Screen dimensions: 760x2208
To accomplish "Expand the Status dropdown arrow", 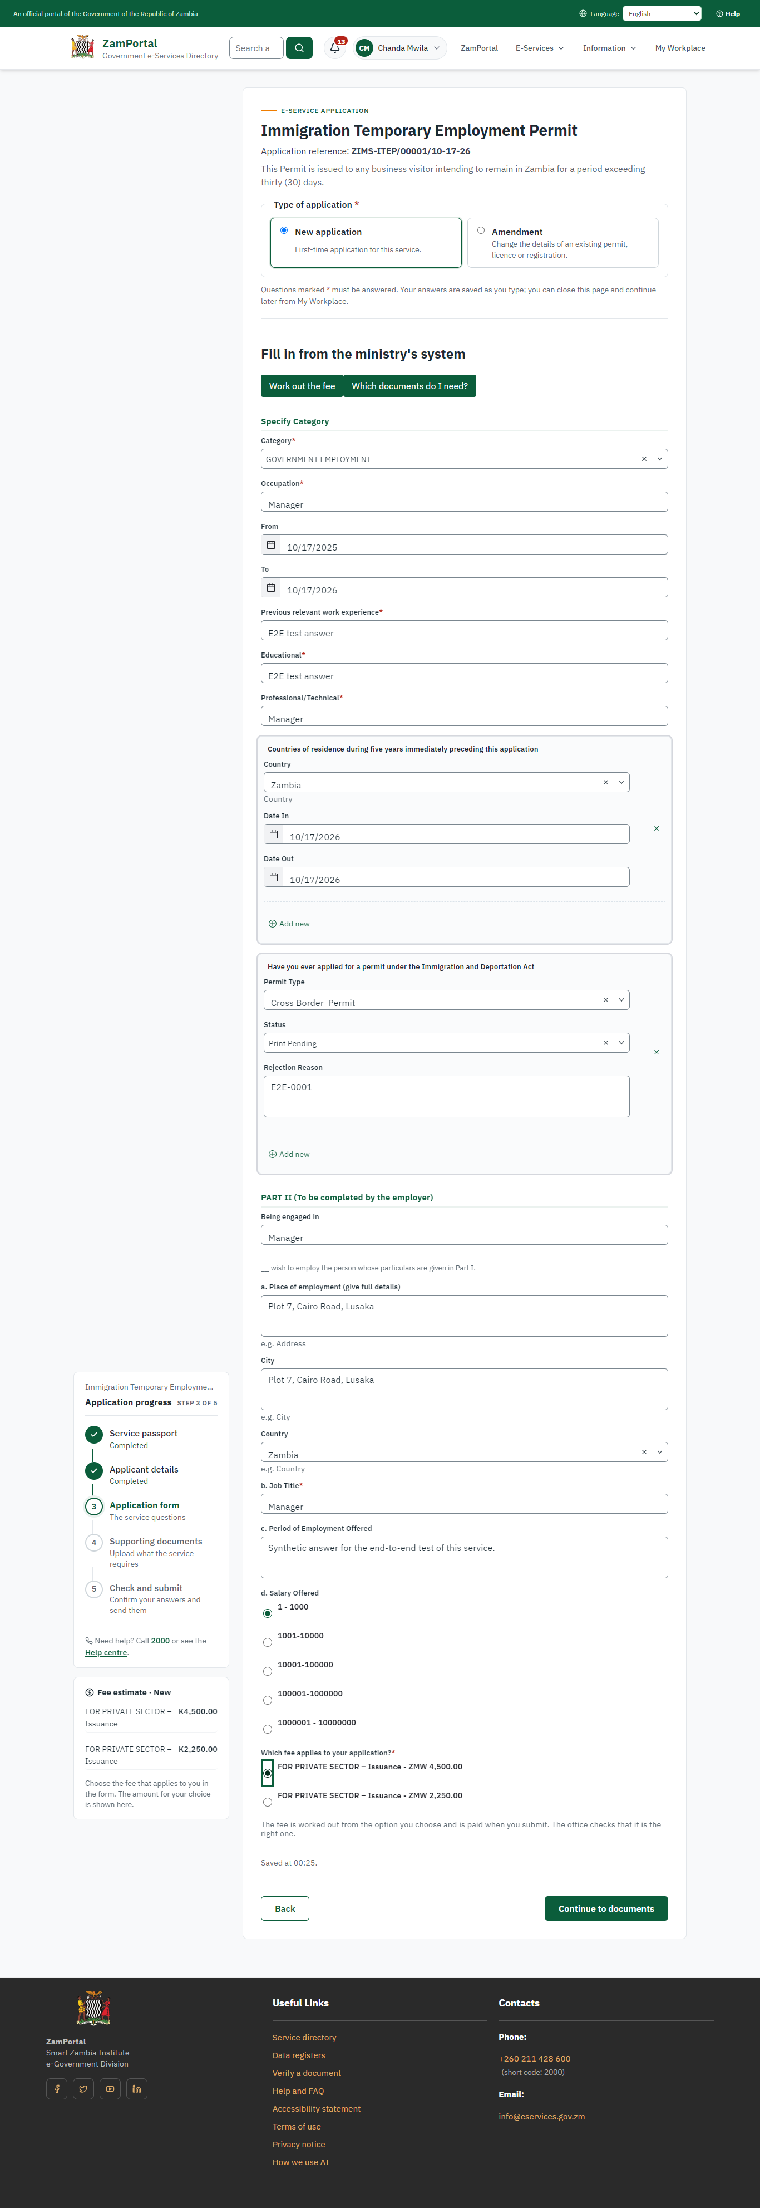I will (621, 1042).
